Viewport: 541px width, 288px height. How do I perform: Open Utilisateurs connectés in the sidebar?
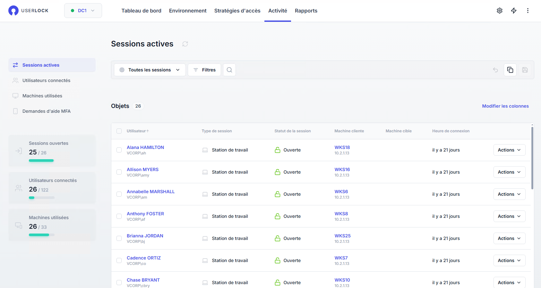(x=46, y=80)
